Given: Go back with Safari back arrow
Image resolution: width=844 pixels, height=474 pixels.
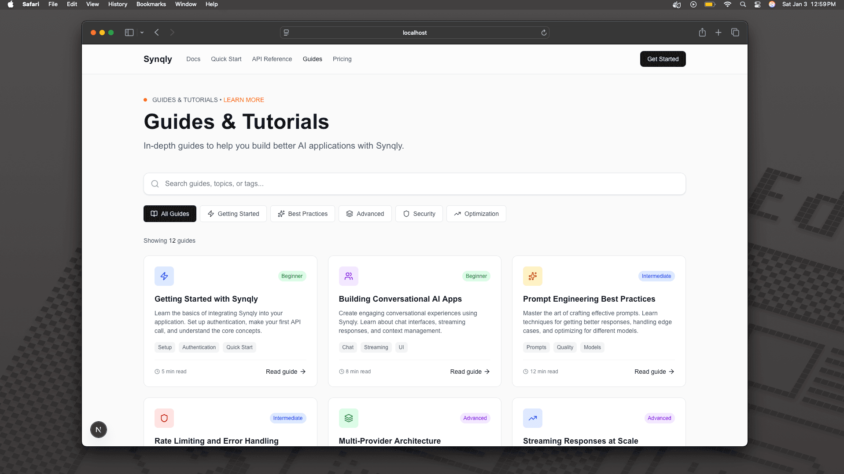Looking at the screenshot, I should [x=157, y=33].
